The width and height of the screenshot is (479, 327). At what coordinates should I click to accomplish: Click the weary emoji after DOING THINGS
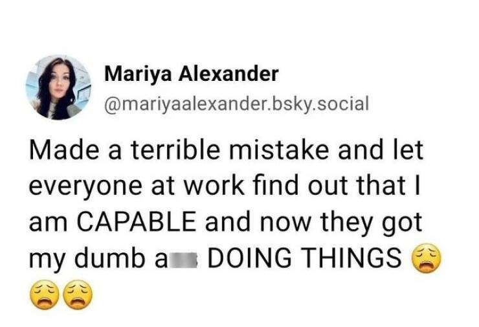[425, 260]
